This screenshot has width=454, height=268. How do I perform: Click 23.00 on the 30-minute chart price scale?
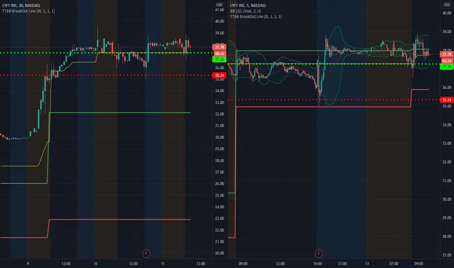coord(220,218)
